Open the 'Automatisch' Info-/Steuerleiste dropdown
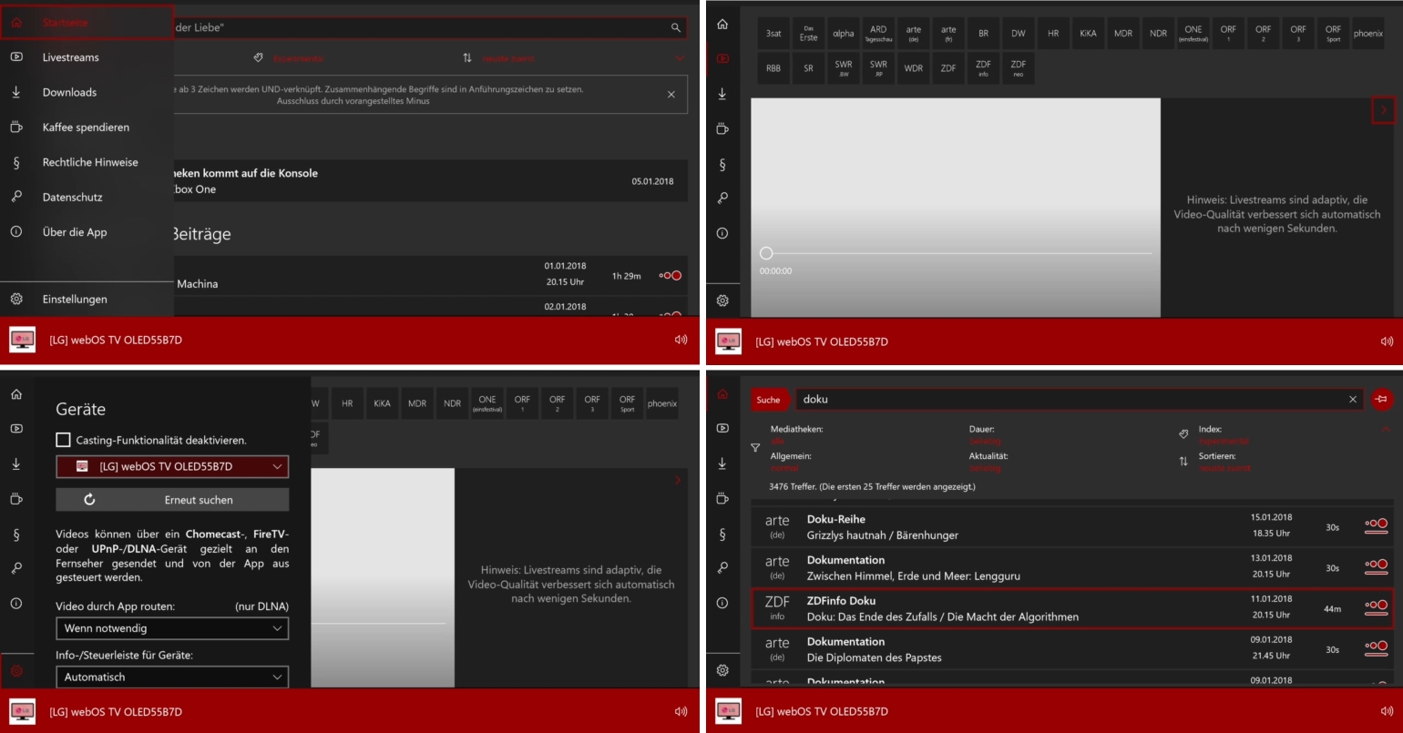The width and height of the screenshot is (1403, 733). 172,677
